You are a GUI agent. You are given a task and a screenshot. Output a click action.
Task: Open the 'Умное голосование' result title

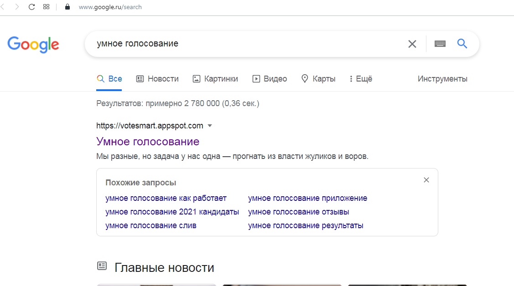pos(148,141)
